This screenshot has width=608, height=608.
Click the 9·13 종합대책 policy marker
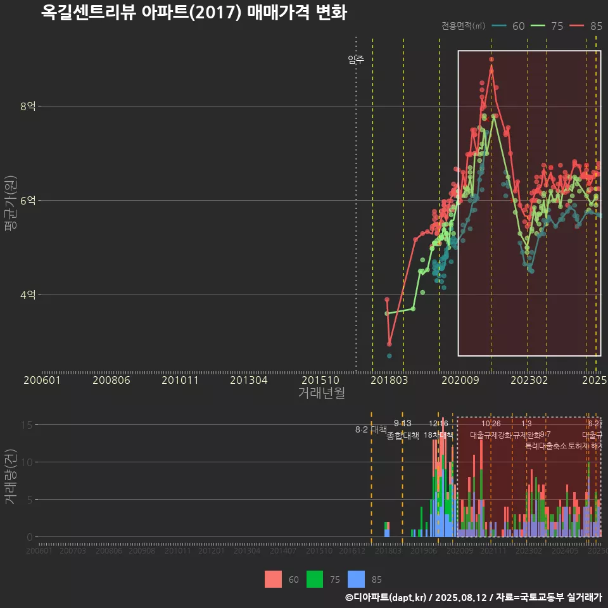(403, 429)
